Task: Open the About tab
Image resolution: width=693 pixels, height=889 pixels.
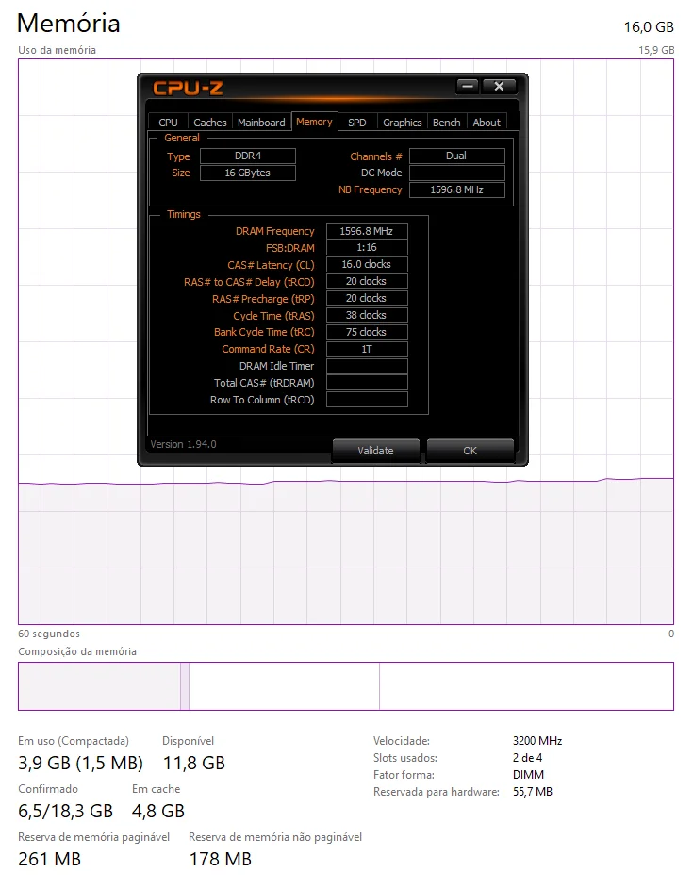Action: coord(487,123)
